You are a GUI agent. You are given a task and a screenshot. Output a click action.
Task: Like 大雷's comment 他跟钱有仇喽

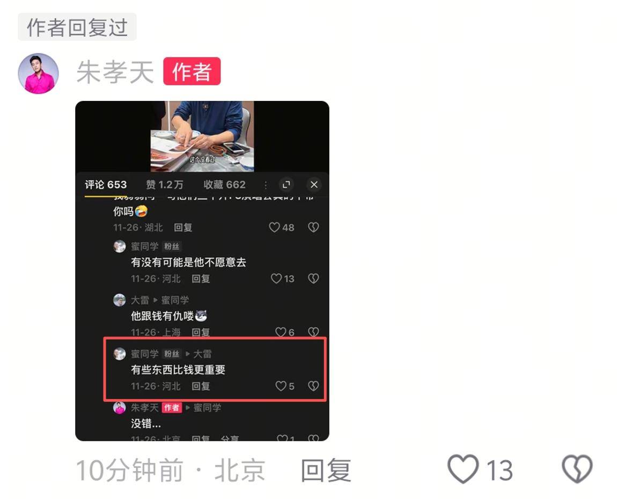281,332
